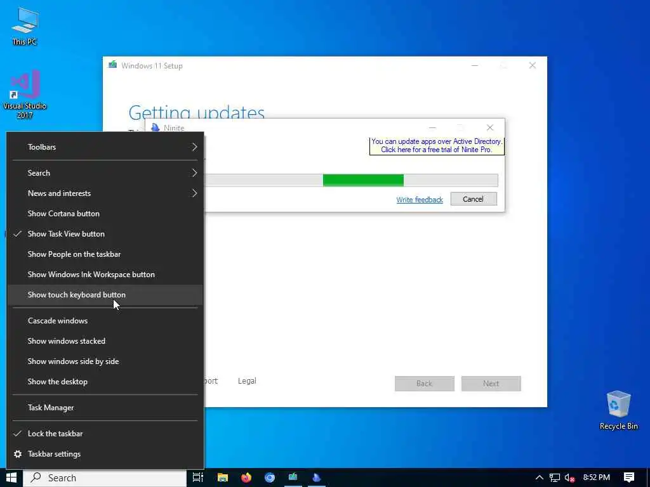650x487 pixels.
Task: Click the magnifier icon in taskbar search
Action: pos(36,477)
